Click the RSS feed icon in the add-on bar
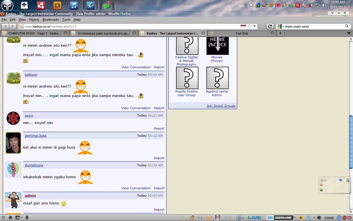This screenshot has width=353, height=221. point(208,218)
